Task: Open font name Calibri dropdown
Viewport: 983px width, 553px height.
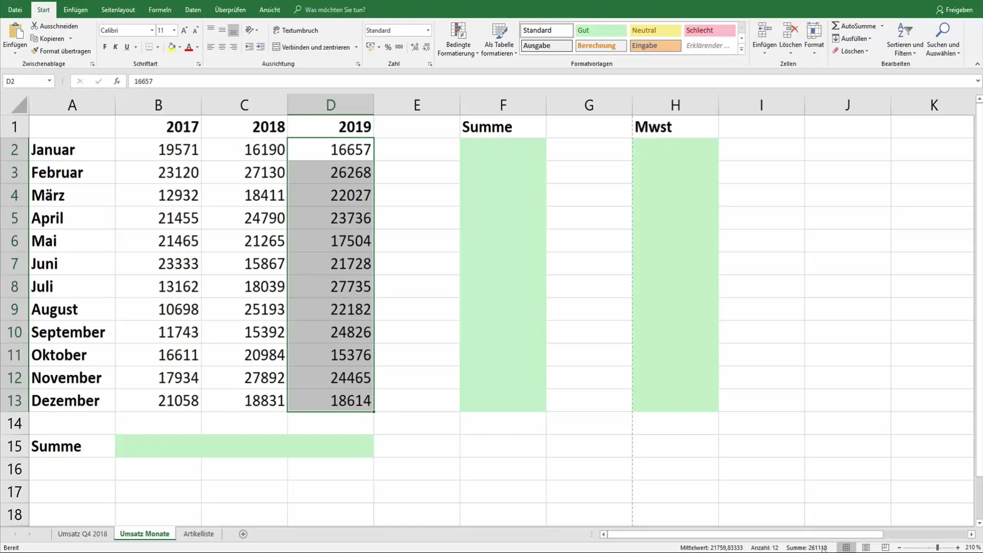Action: tap(152, 30)
